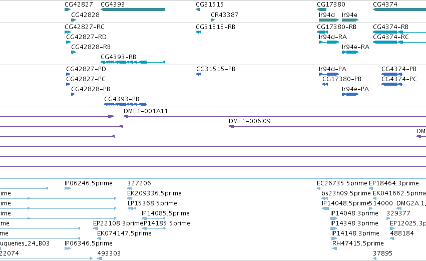Open transcript CG31515-RB
Image resolution: width=426 pixels, height=261 pixels.
(x=215, y=27)
